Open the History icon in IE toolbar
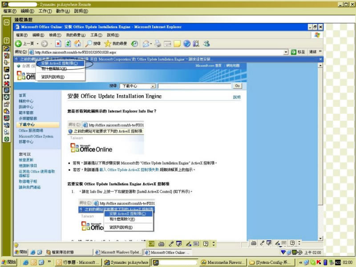 (x=135, y=44)
